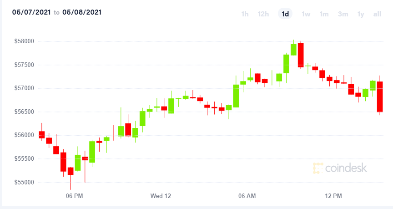Click the 12 PM time axis label
The width and height of the screenshot is (393, 209).
coord(333,196)
